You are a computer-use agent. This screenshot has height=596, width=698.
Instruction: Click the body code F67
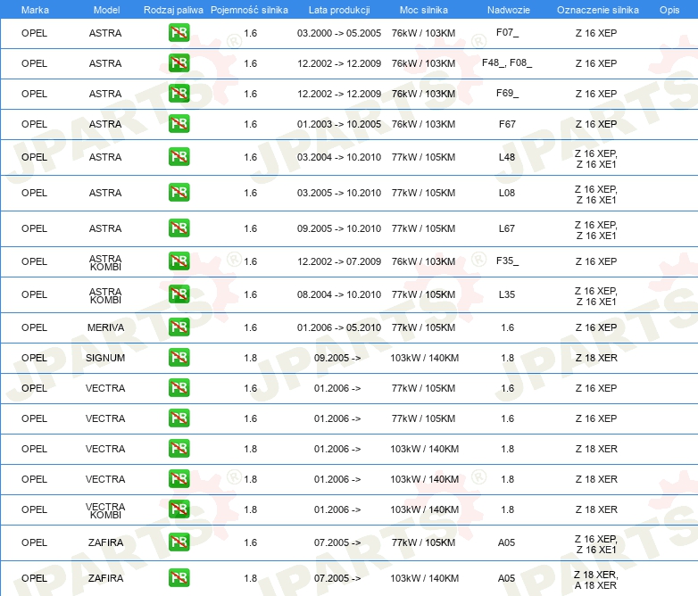point(507,124)
